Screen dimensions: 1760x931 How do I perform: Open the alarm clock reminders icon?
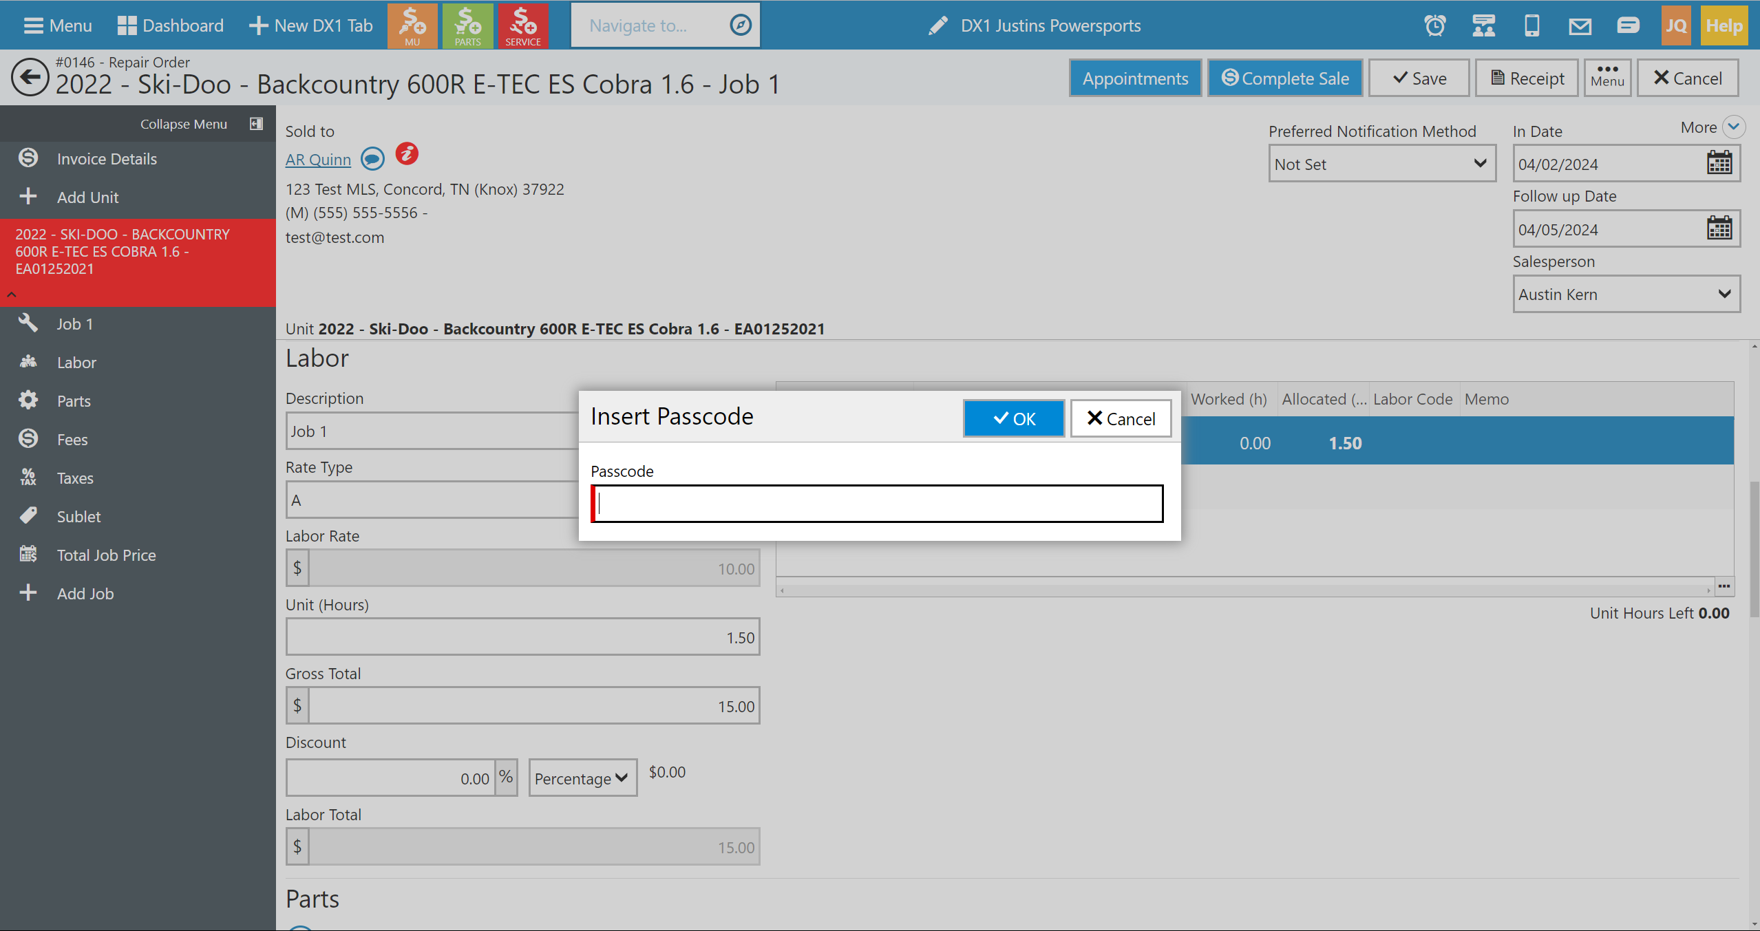[1435, 26]
